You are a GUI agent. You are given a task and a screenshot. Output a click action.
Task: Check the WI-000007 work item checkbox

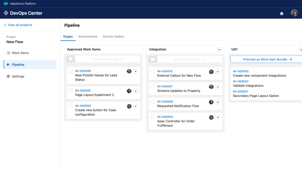[x=153, y=86]
